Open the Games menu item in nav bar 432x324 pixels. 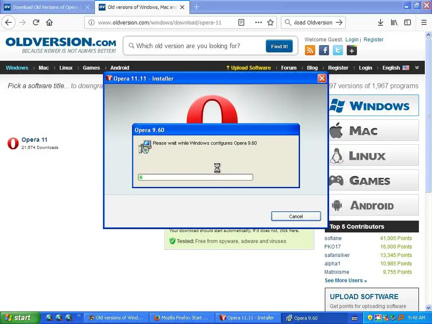coord(92,68)
